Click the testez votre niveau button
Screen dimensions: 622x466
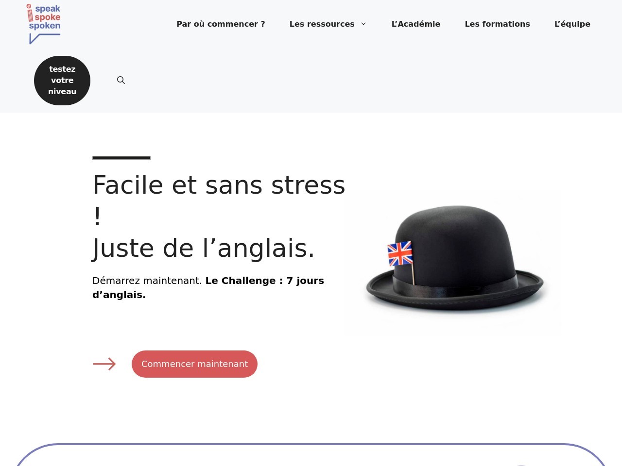pos(62,81)
